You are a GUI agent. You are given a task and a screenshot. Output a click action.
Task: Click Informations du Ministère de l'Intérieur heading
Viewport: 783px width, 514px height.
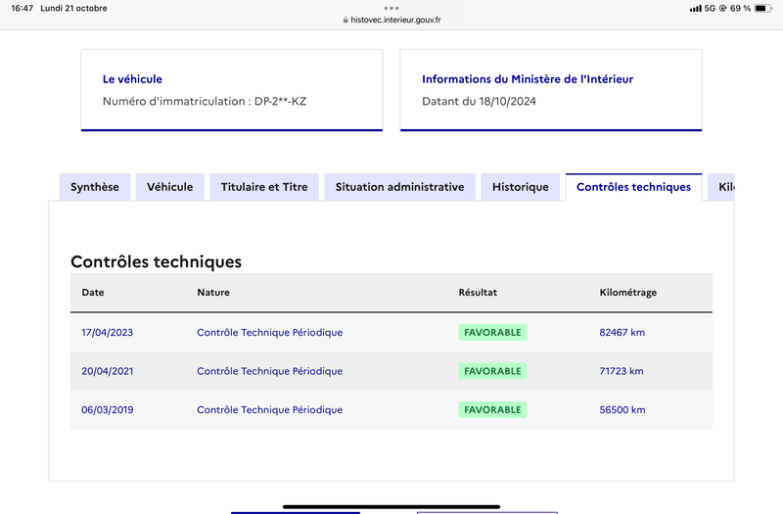528,79
